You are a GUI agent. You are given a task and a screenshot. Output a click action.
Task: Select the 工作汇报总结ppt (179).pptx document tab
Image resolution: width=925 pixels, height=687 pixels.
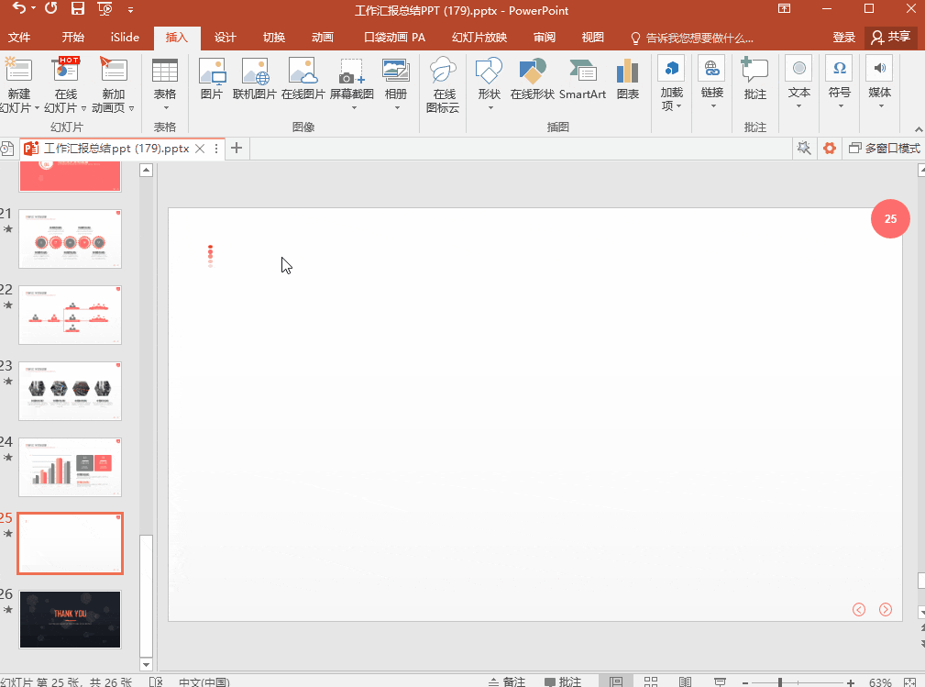[116, 149]
